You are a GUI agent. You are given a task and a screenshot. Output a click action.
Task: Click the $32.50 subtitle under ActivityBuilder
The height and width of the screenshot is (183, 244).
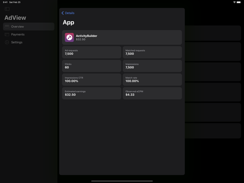point(81,39)
